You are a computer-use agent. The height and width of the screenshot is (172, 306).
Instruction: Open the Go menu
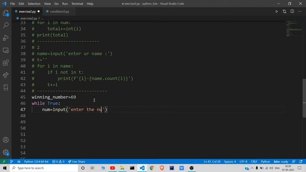point(56,4)
